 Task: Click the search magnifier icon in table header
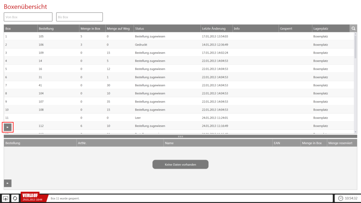click(353, 29)
